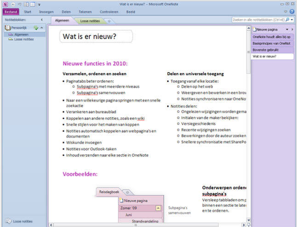
Task: Click bullet Paginatabs beter ordenen:
Action: [x=90, y=81]
